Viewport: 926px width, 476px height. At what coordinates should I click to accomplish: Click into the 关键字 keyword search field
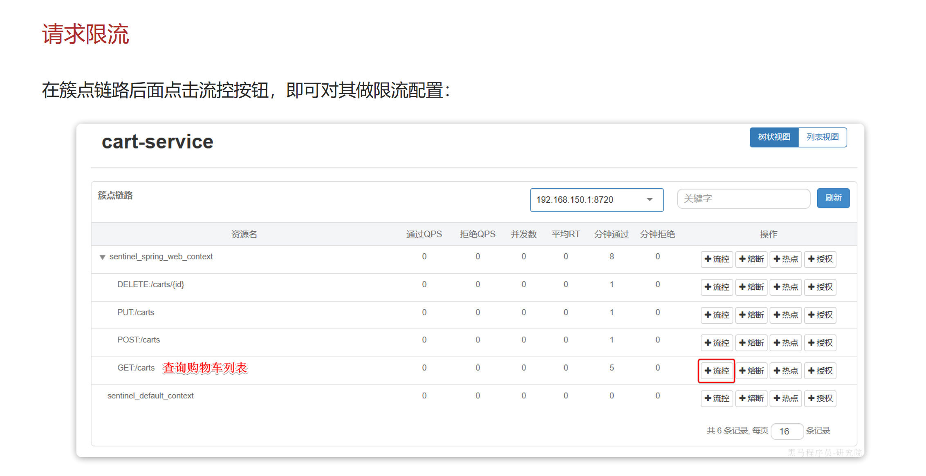(x=743, y=199)
